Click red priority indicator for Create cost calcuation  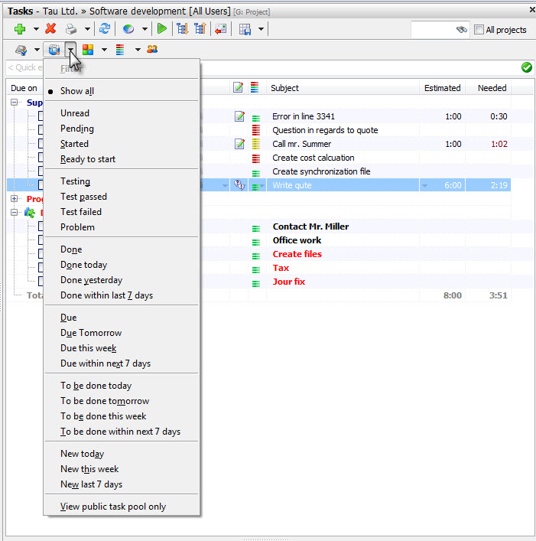pos(256,158)
